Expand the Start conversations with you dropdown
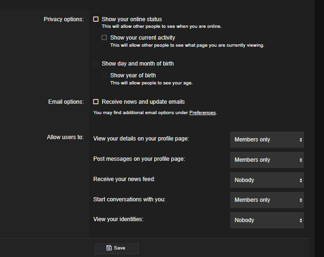 267,200
